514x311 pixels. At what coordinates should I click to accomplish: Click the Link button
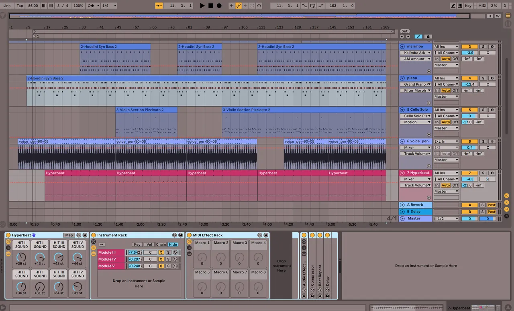(x=7, y=6)
